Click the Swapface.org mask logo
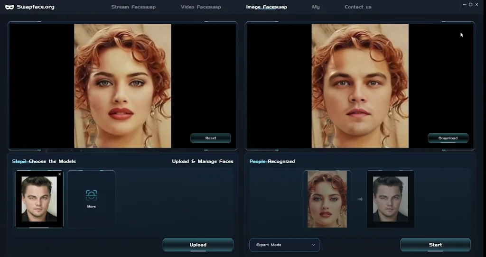The height and width of the screenshot is (257, 486). click(9, 7)
